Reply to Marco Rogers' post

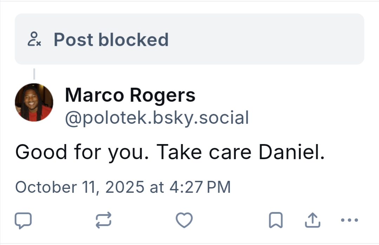click(x=23, y=220)
